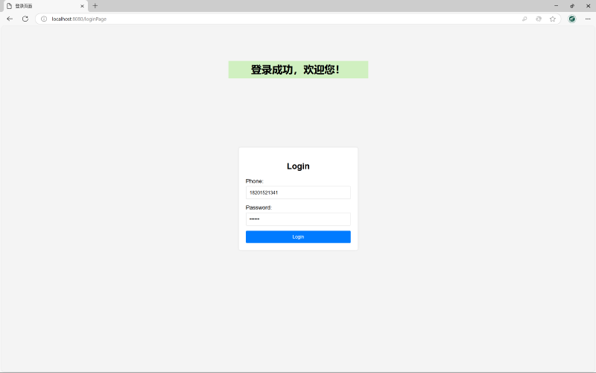Open a new tab with plus icon
This screenshot has width=596, height=373.
click(x=95, y=6)
